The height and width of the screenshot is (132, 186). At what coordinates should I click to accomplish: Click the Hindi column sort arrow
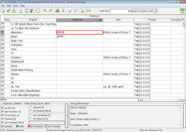[100, 20]
